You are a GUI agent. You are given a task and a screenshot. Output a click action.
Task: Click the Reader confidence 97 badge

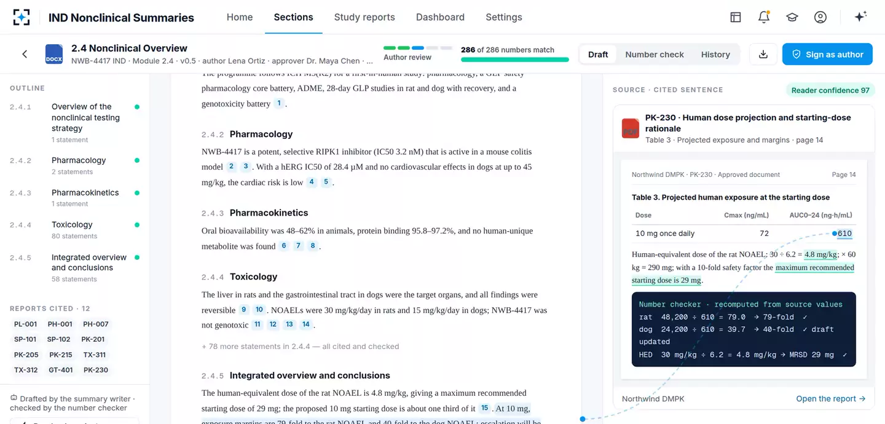(x=830, y=90)
